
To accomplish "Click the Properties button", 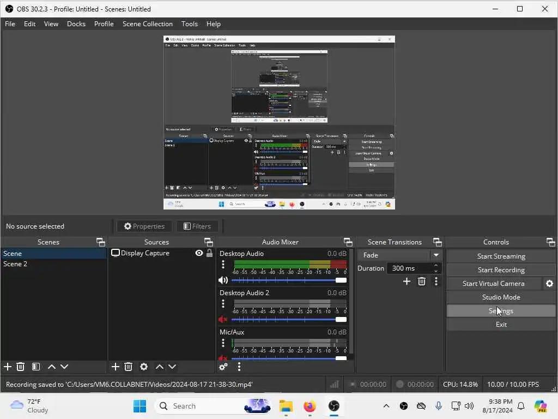I will click(144, 226).
